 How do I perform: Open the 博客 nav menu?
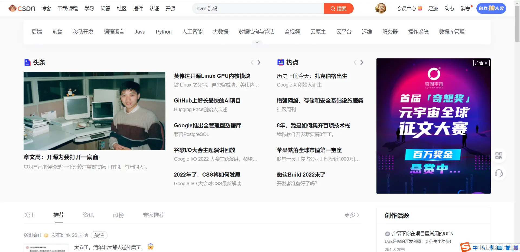46,8
